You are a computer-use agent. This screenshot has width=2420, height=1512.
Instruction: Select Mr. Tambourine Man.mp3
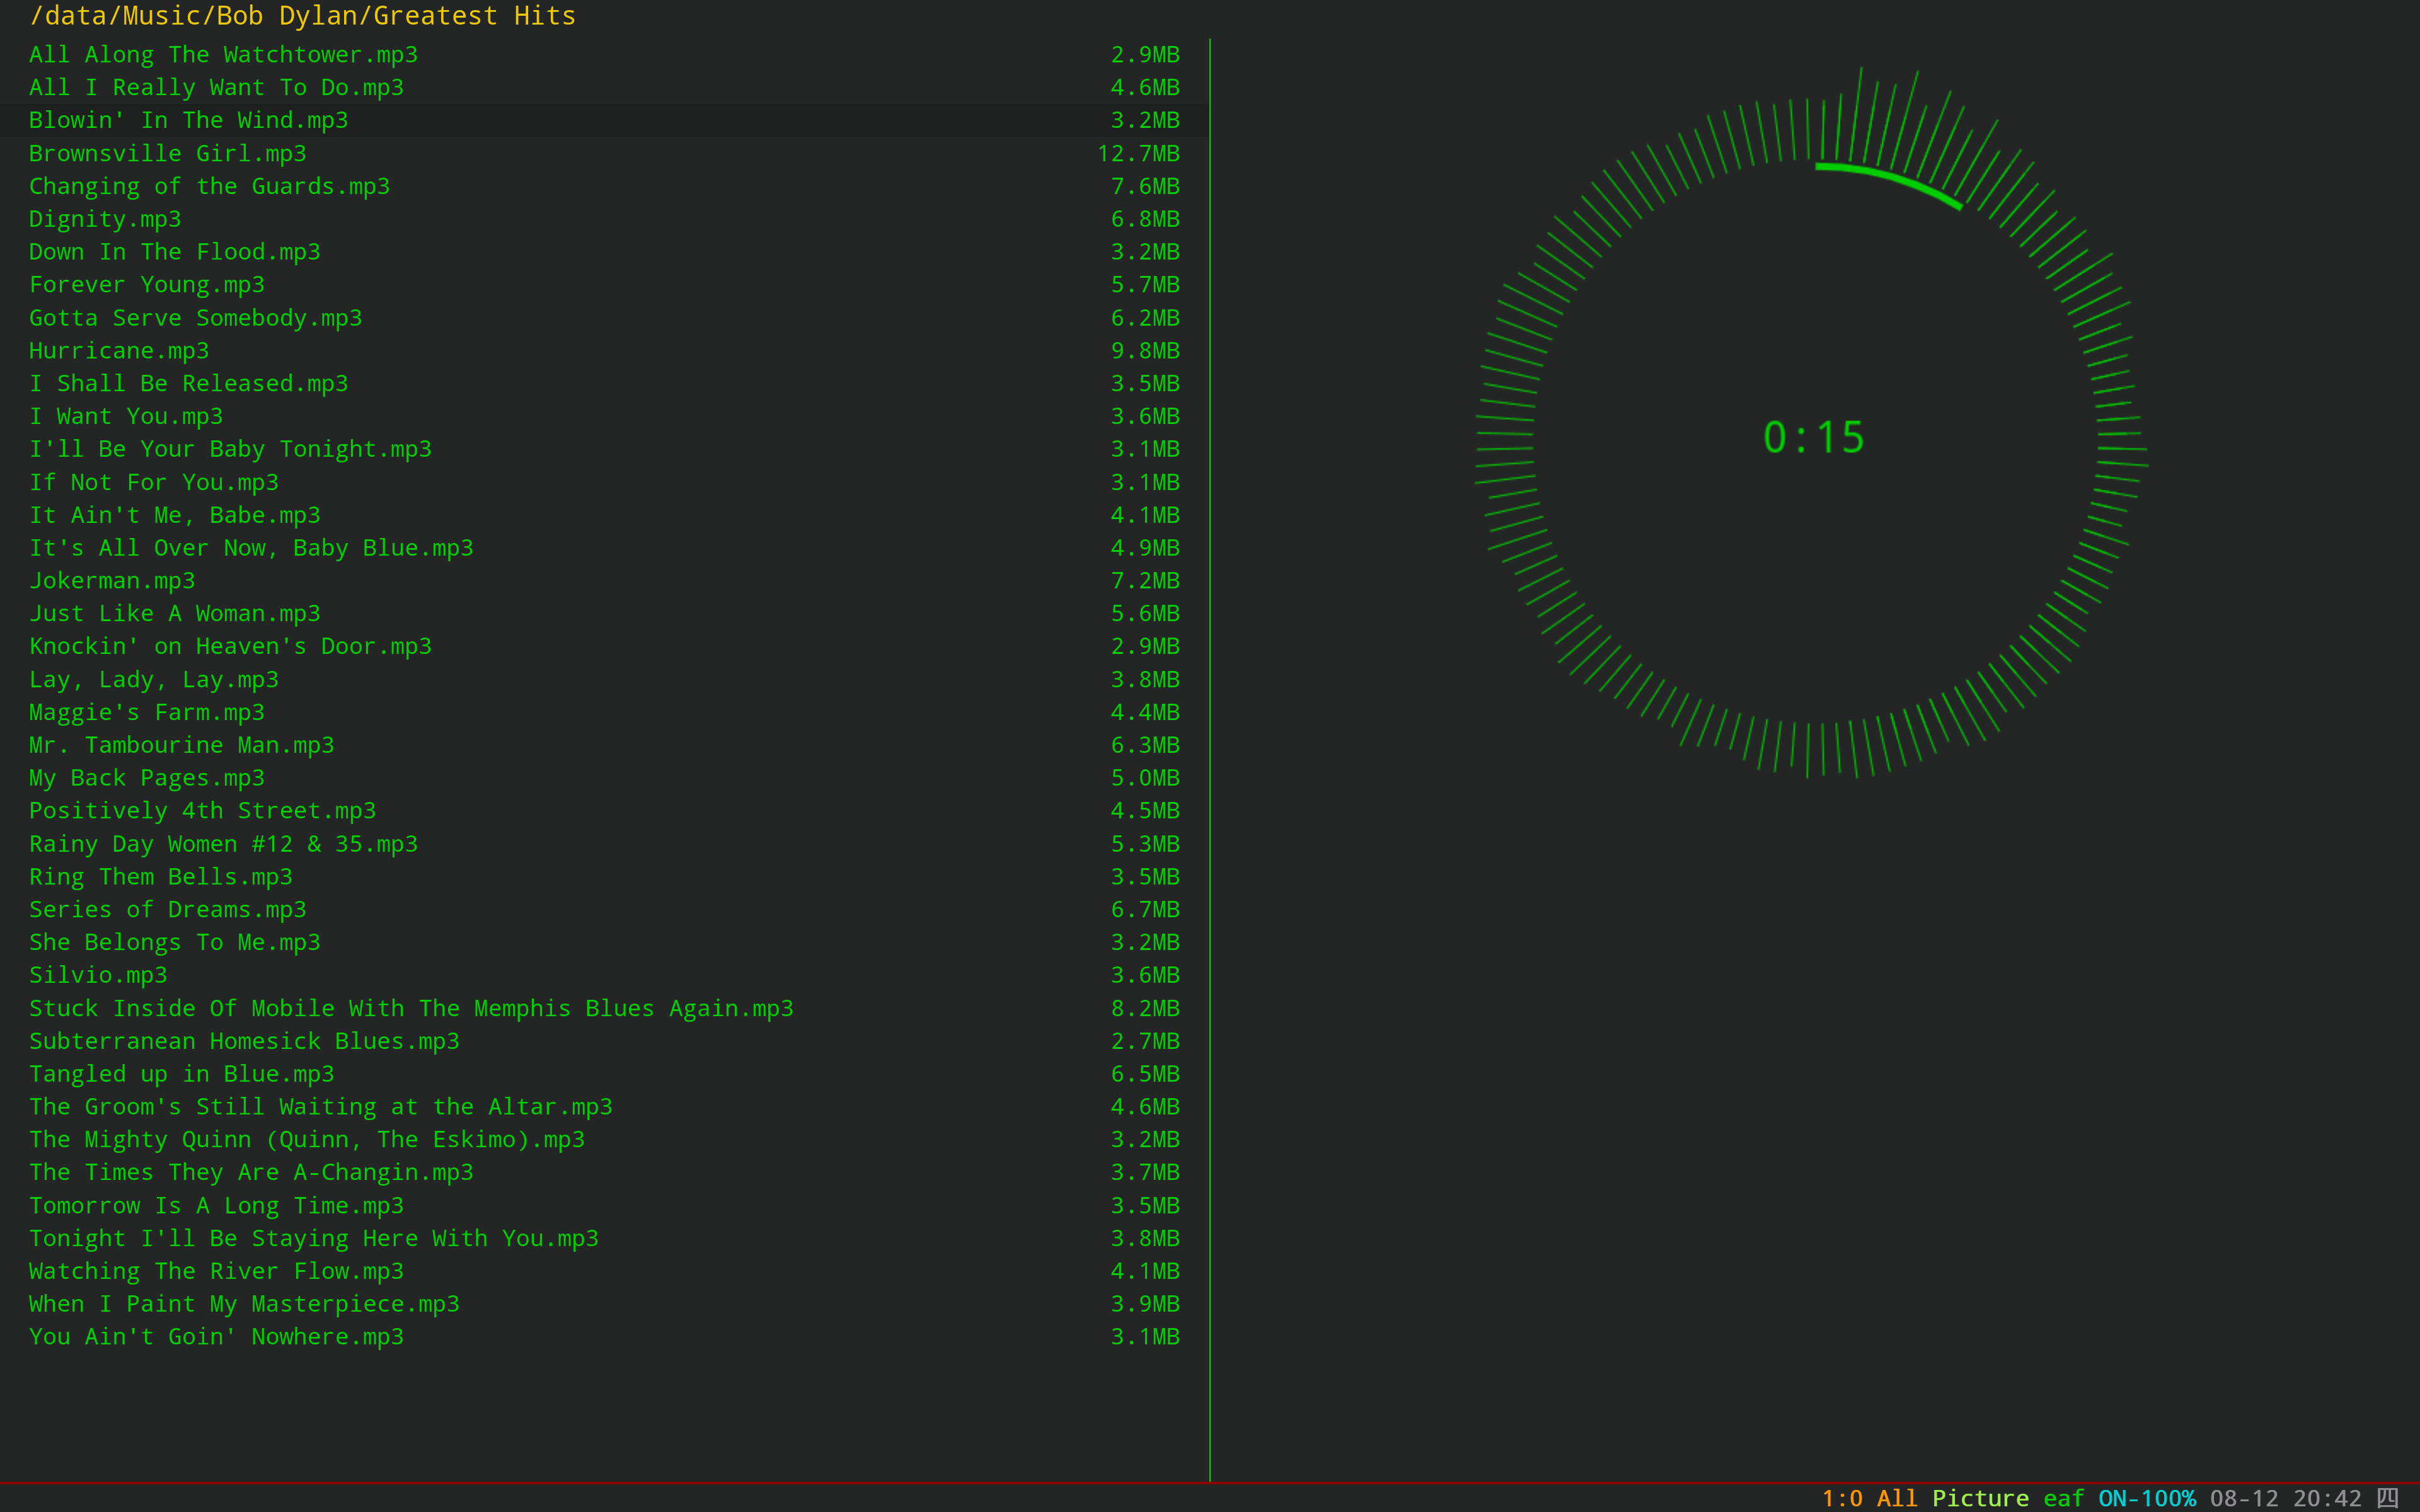click(181, 745)
